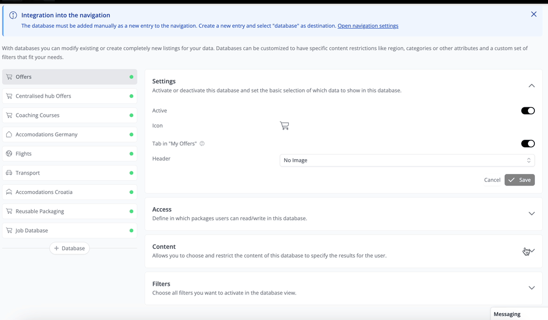Click the shopping cart icon beside Icon setting
Image resolution: width=548 pixels, height=320 pixels.
[x=284, y=125]
